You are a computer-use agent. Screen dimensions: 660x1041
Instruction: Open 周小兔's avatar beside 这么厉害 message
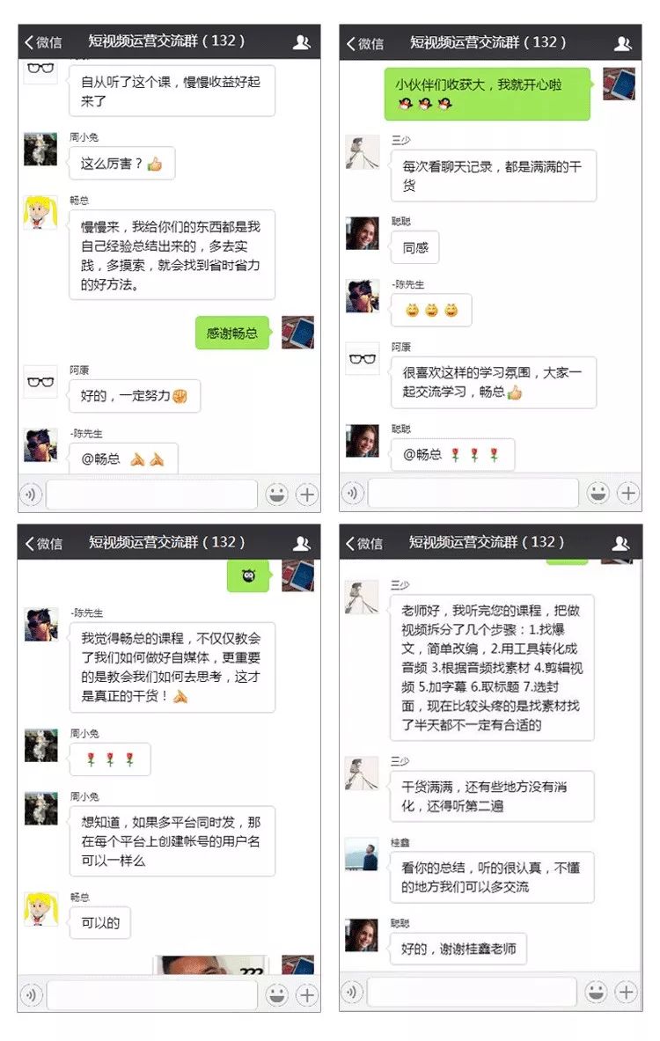[40, 149]
